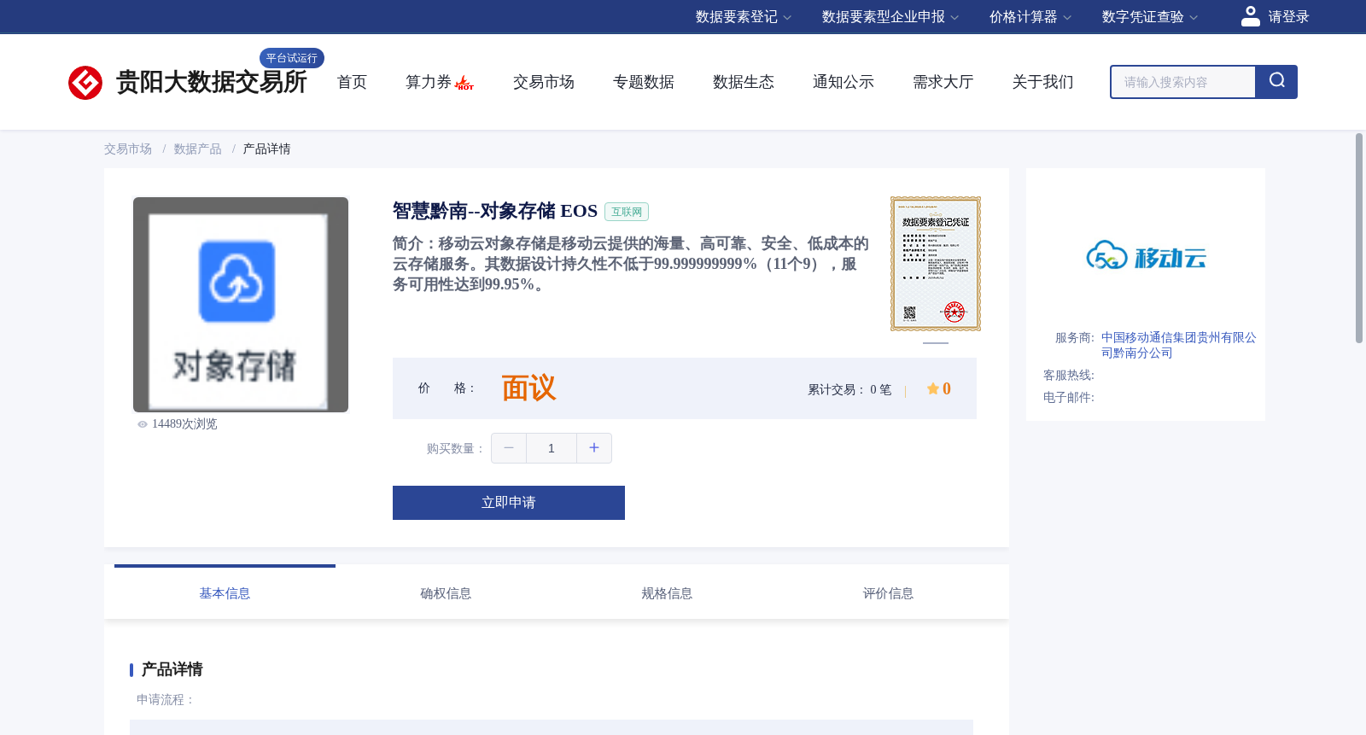1366x735 pixels.
Task: Open the 移动云 5G provider logo
Action: pos(1146,255)
